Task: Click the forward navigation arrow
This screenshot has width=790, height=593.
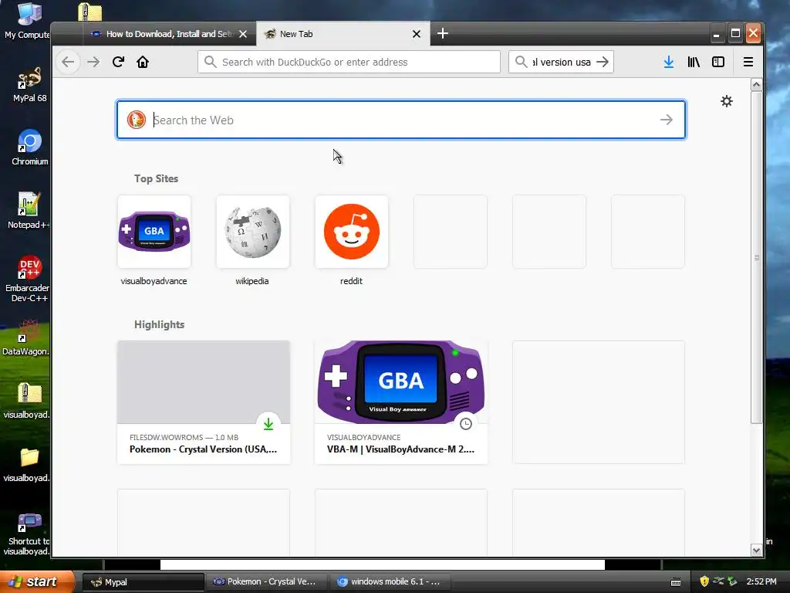Action: (93, 62)
